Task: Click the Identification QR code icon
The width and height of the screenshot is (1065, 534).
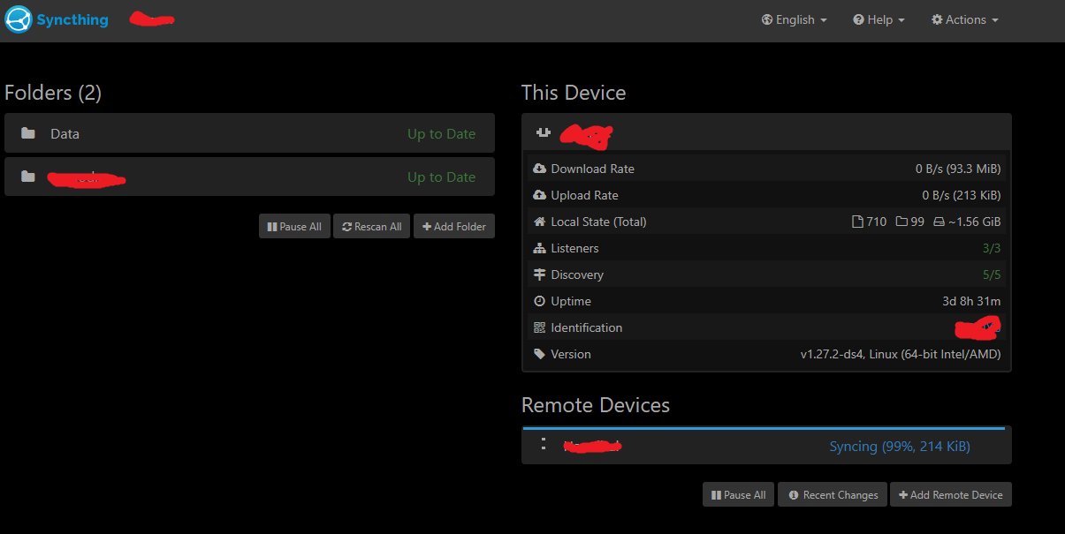Action: [x=540, y=327]
